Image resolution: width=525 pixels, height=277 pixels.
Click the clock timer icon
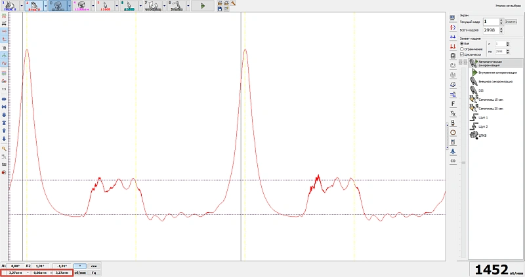[x=453, y=132]
